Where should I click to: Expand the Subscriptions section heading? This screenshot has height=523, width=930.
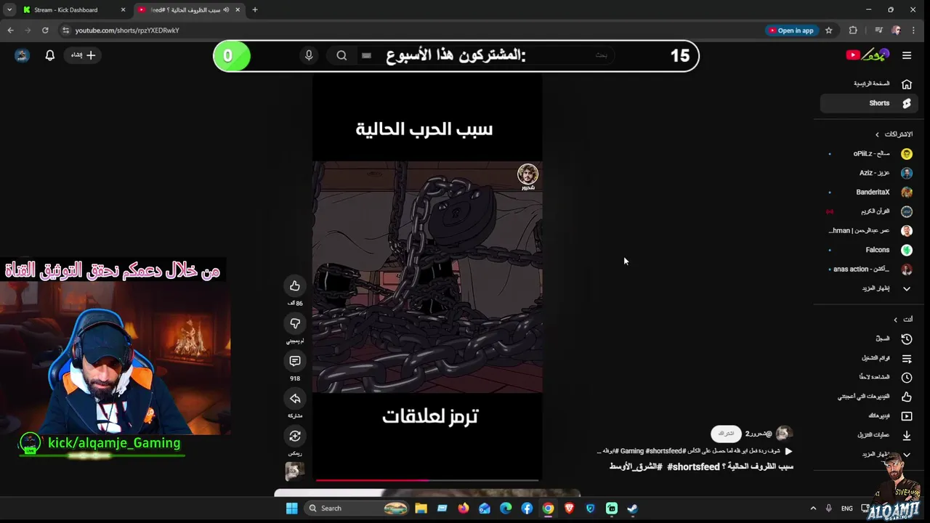(x=894, y=134)
